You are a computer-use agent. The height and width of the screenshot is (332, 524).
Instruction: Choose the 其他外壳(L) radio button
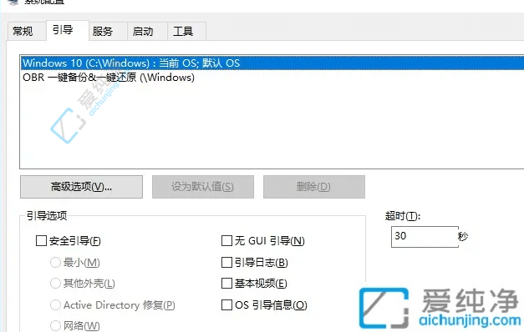(55, 284)
